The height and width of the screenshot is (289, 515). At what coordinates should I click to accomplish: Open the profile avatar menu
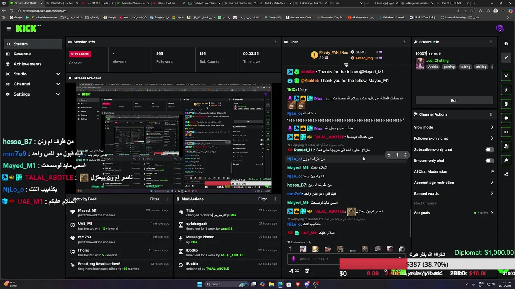(x=500, y=28)
